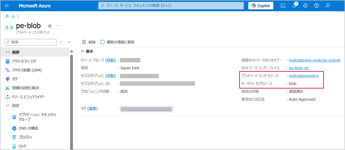
Task: Open アプリケーション セキュリティ グループ
Action: point(37,117)
